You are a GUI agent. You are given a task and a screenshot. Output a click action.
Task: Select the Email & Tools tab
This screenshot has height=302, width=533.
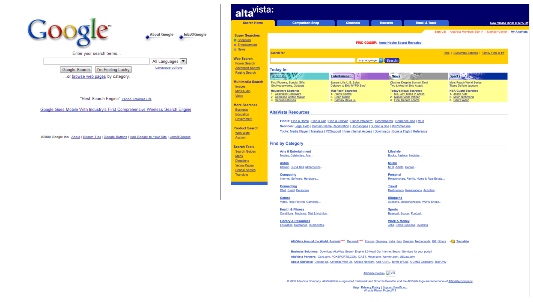click(x=426, y=23)
